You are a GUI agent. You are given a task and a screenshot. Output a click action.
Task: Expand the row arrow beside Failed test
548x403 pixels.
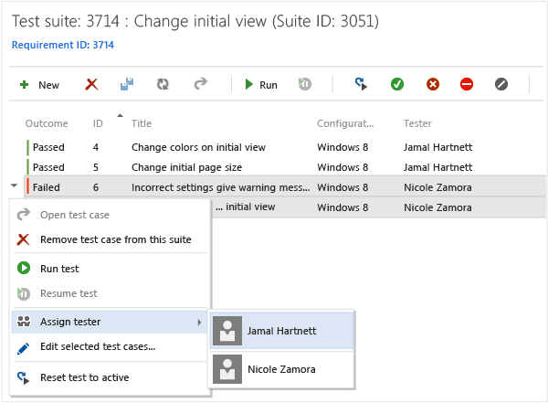point(14,186)
